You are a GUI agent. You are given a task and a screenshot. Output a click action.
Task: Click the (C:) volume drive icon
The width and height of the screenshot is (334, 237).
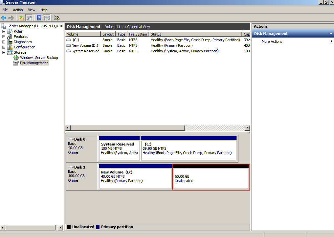click(69, 40)
